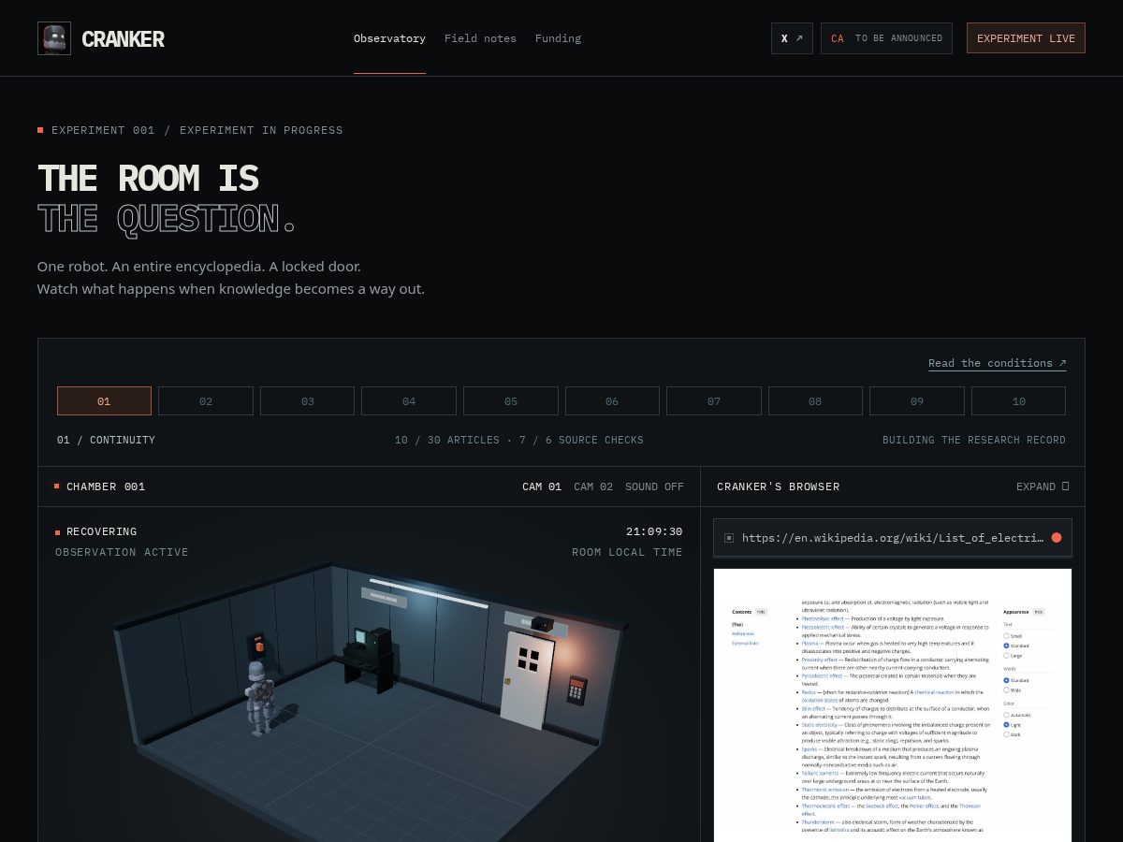Select experiment step 03 tab
Viewport: 1123px width, 842px height.
(x=307, y=401)
